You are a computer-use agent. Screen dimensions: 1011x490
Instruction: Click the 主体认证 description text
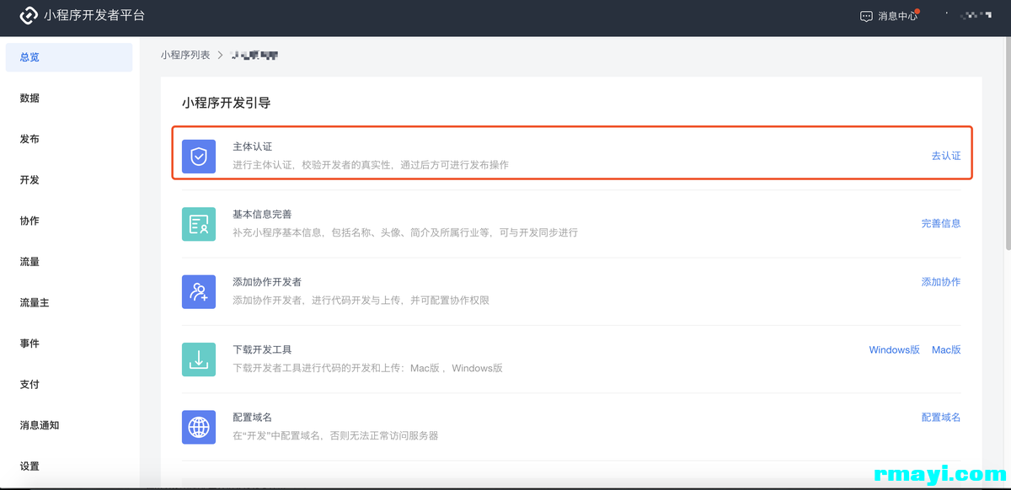pyautogui.click(x=371, y=165)
